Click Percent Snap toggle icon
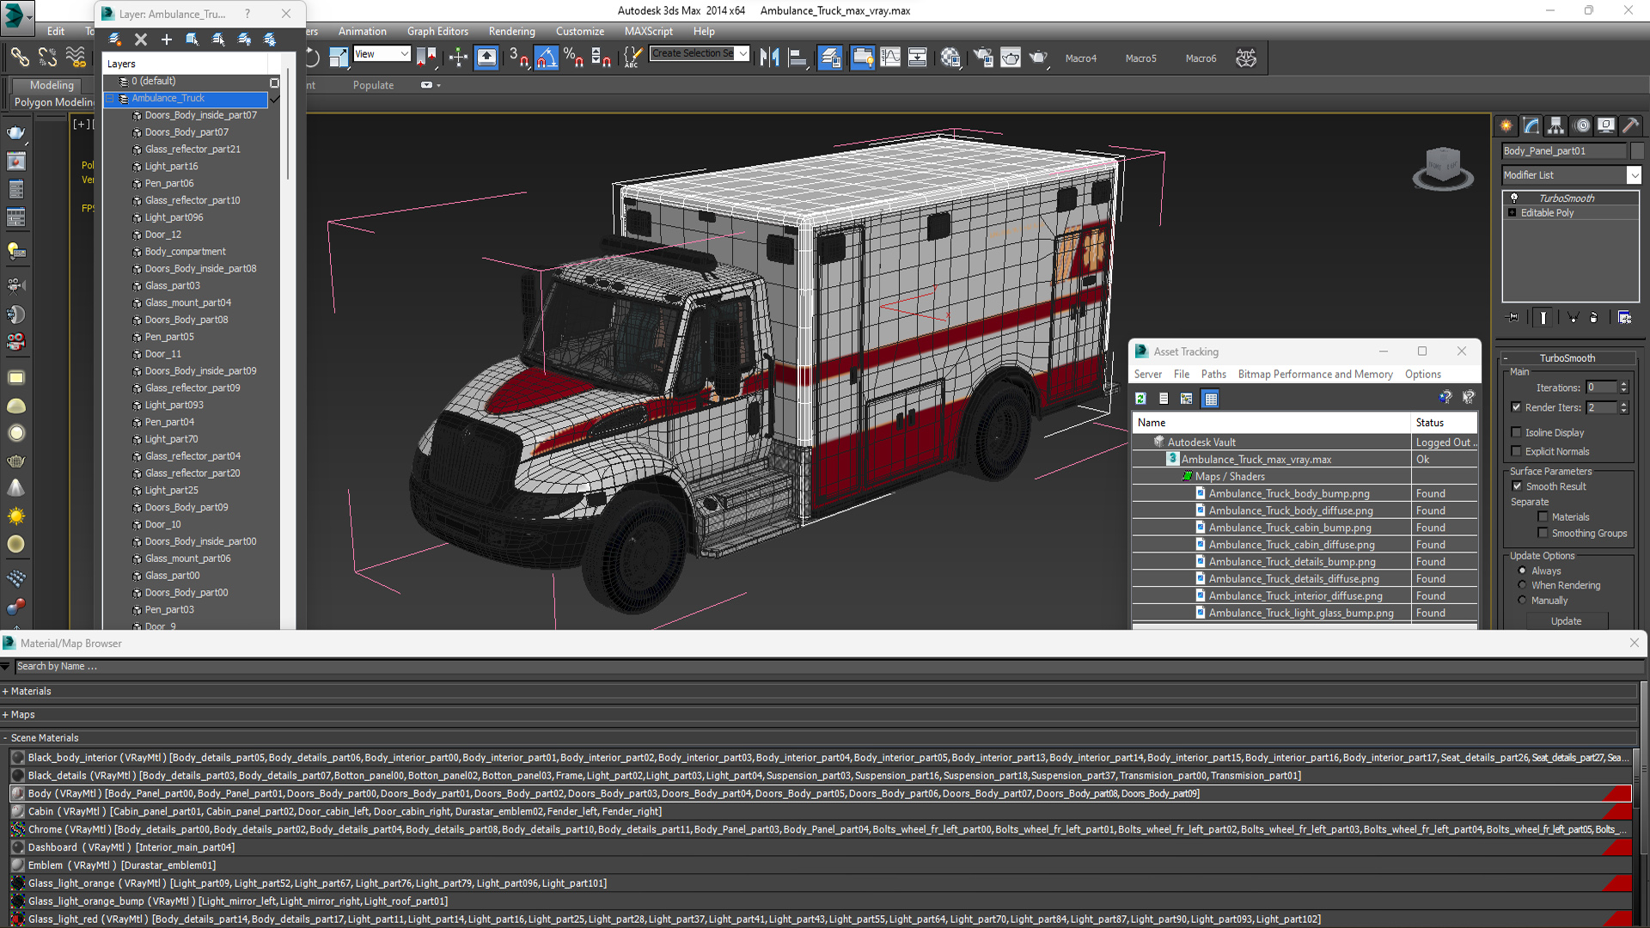This screenshot has width=1650, height=928. 574,58
